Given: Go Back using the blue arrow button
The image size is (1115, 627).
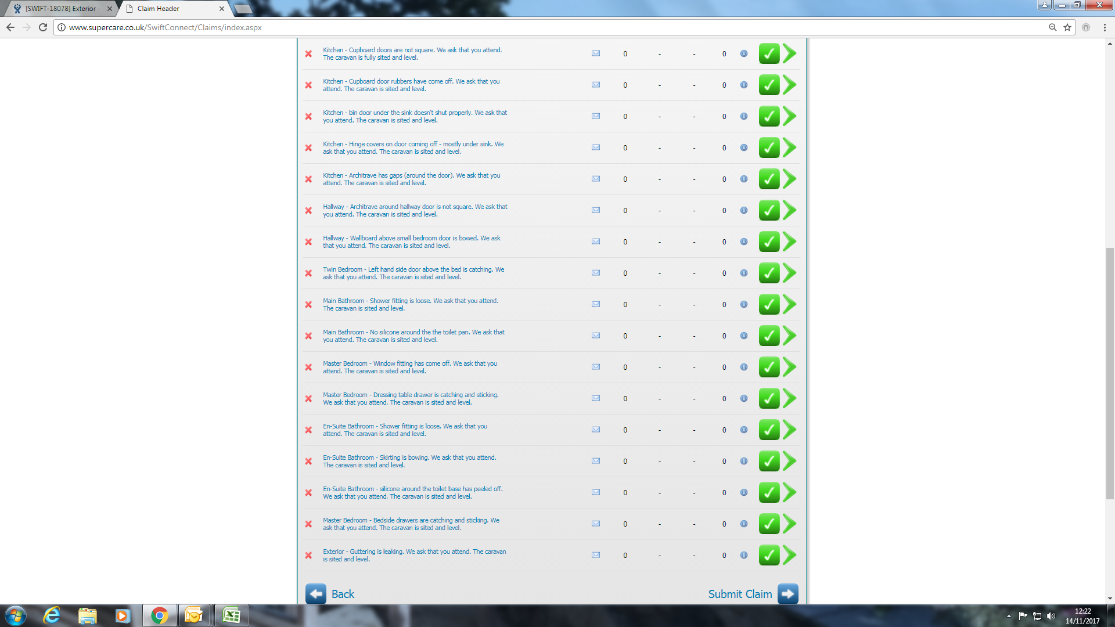Looking at the screenshot, I should [316, 594].
